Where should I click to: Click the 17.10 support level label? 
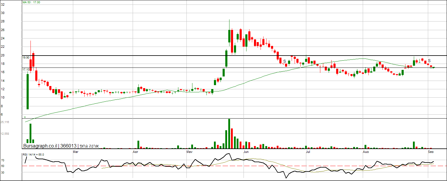coord(26,69)
